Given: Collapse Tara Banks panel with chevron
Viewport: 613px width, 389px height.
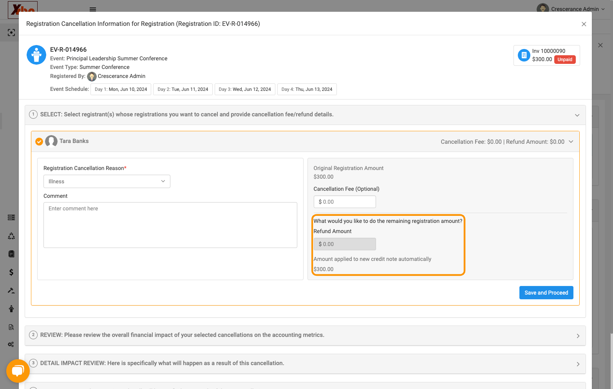Looking at the screenshot, I should [x=571, y=142].
